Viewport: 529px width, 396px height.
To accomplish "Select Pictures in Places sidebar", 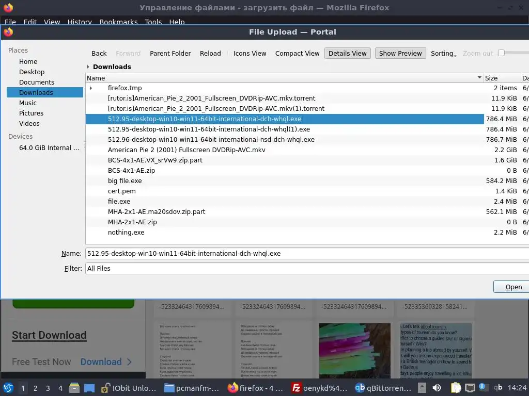I will coord(31,113).
